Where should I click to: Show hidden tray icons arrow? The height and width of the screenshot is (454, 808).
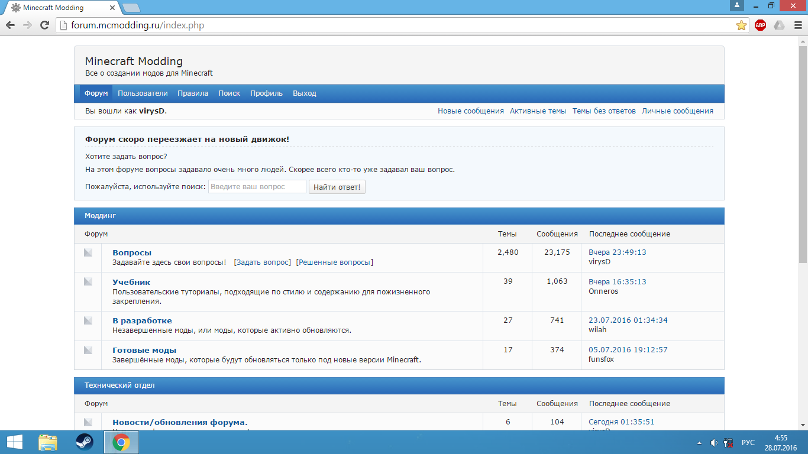(700, 442)
